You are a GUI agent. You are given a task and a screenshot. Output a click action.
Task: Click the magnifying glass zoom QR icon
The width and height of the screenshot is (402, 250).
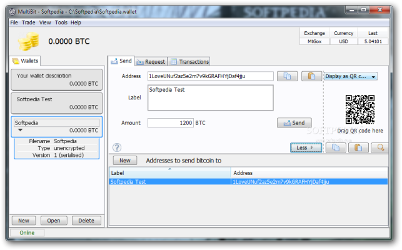pyautogui.click(x=380, y=147)
